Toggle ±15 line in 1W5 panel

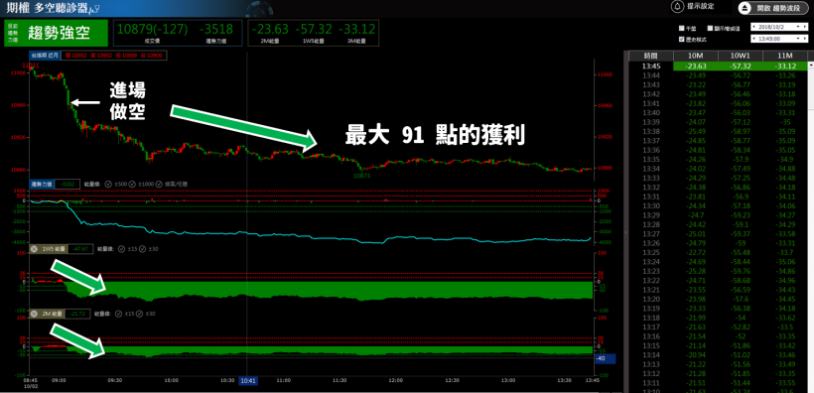121,249
